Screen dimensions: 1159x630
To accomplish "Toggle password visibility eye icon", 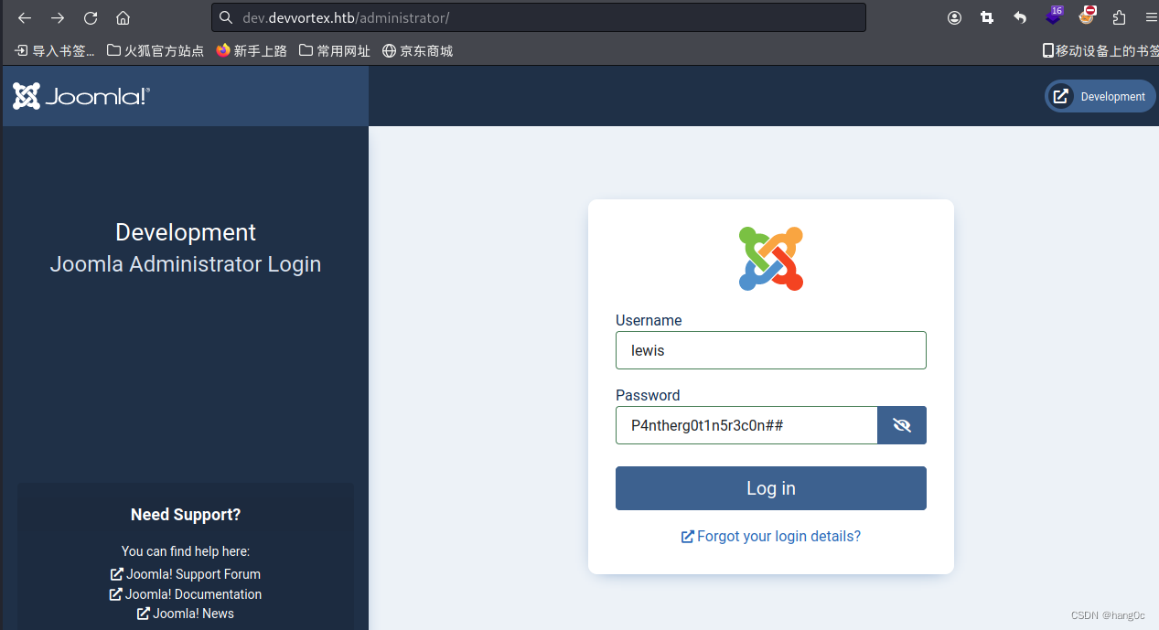I will click(902, 425).
